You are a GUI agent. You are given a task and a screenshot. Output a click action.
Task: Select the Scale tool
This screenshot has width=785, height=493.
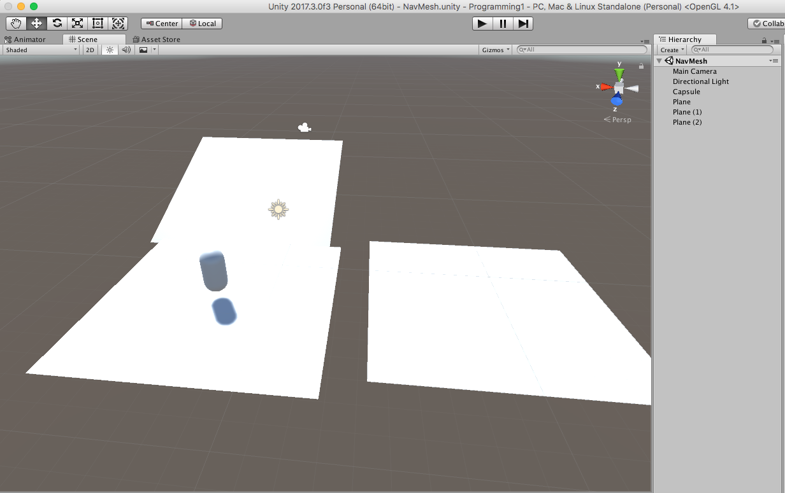[78, 24]
